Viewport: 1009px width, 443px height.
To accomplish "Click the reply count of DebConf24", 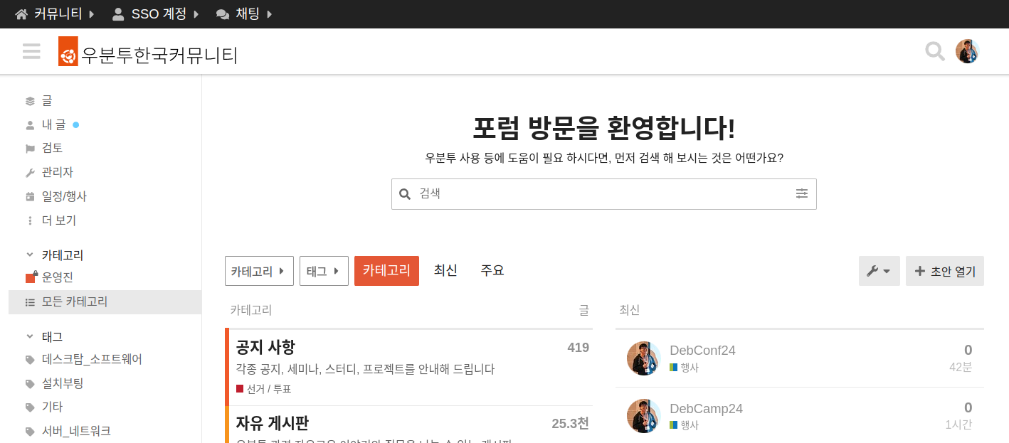I will tap(968, 350).
